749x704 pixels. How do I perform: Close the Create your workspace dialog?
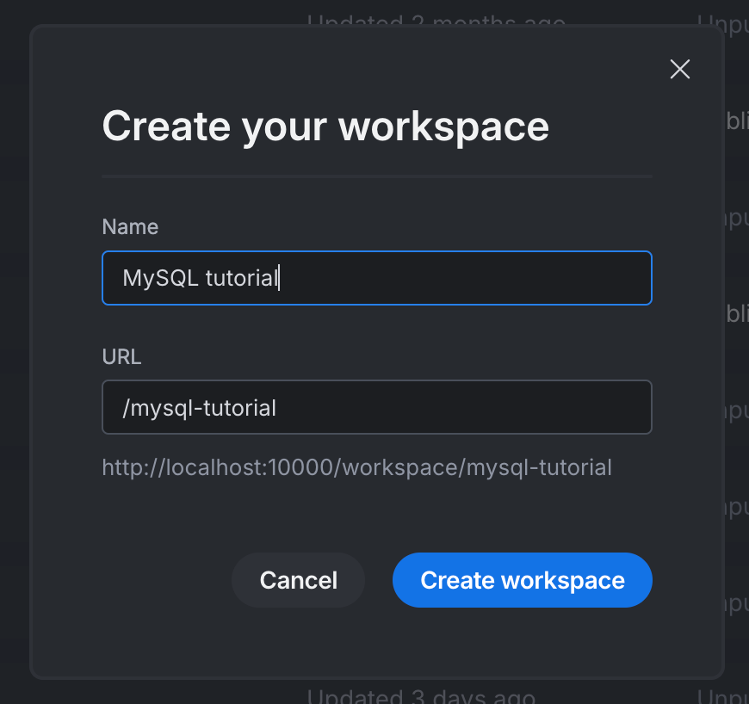pyautogui.click(x=680, y=69)
